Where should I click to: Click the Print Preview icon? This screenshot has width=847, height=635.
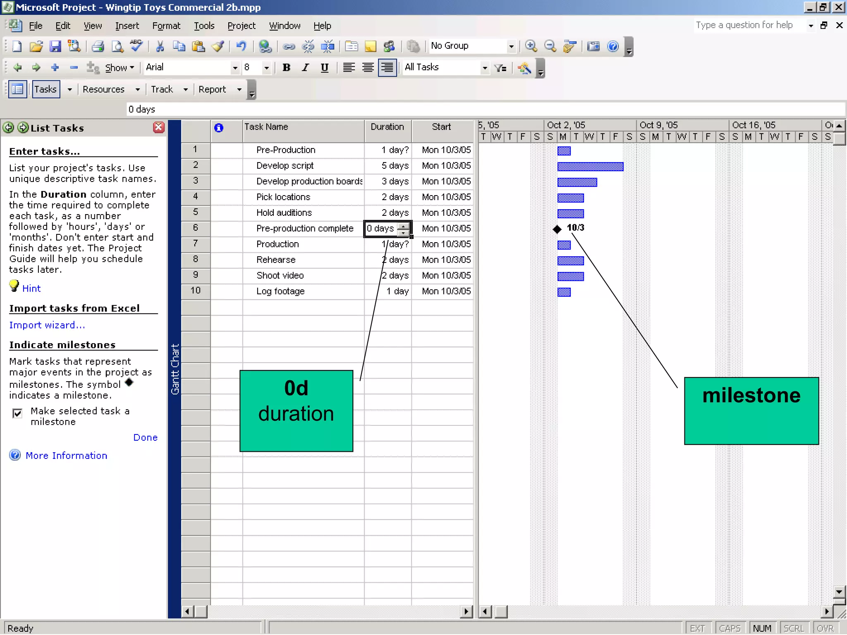(117, 46)
